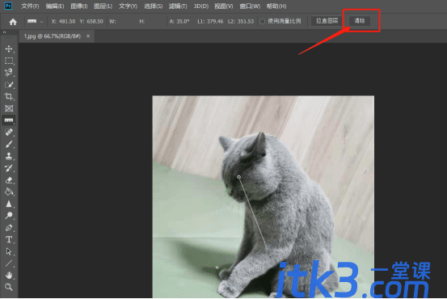The width and height of the screenshot is (447, 299).
Task: Select the Move tool
Action: click(9, 48)
